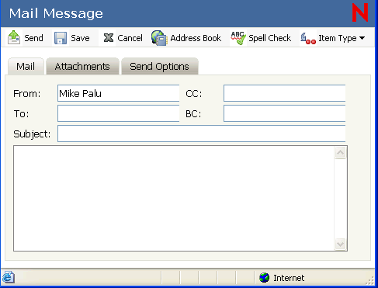Focus the Subject field
Viewport: 378px width, 288px height.
click(202, 134)
